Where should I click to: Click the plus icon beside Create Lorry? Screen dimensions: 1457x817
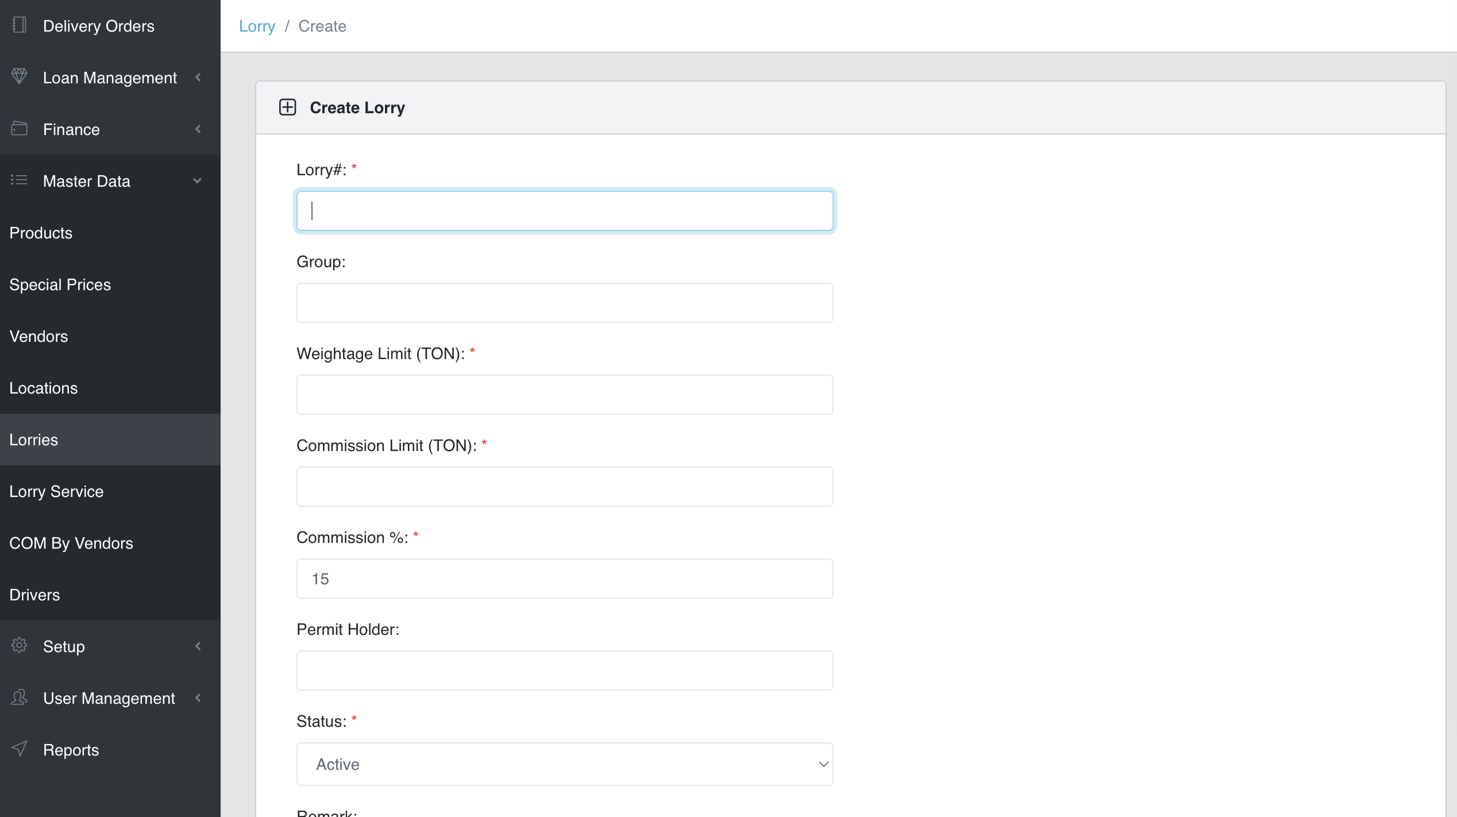click(287, 107)
